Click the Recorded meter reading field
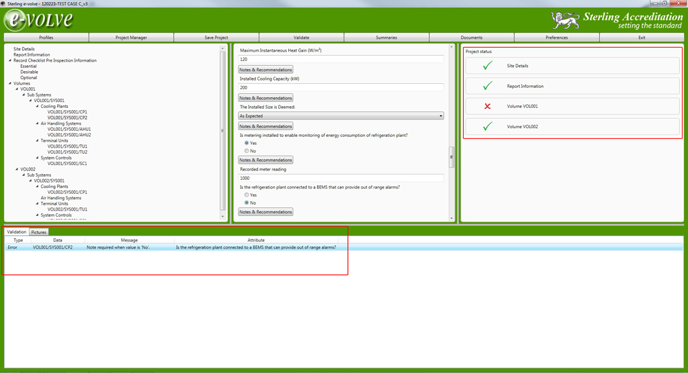Image resolution: width=688 pixels, height=373 pixels. coord(341,178)
